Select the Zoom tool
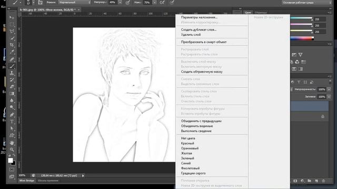The height and width of the screenshot is (189, 337). (x=12, y=149)
